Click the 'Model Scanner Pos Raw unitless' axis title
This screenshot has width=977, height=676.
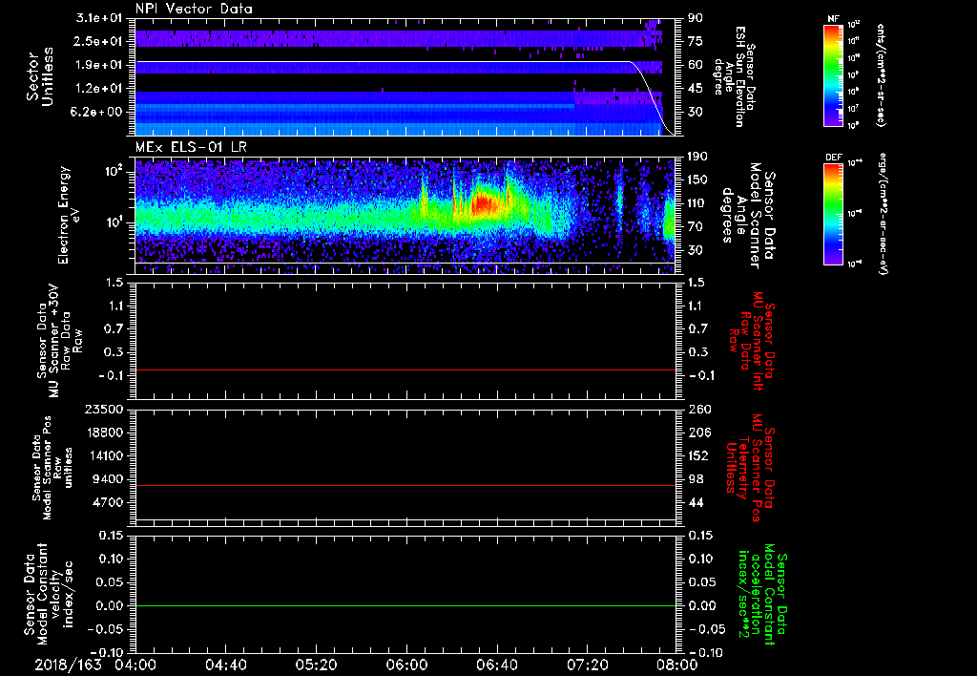[52, 468]
